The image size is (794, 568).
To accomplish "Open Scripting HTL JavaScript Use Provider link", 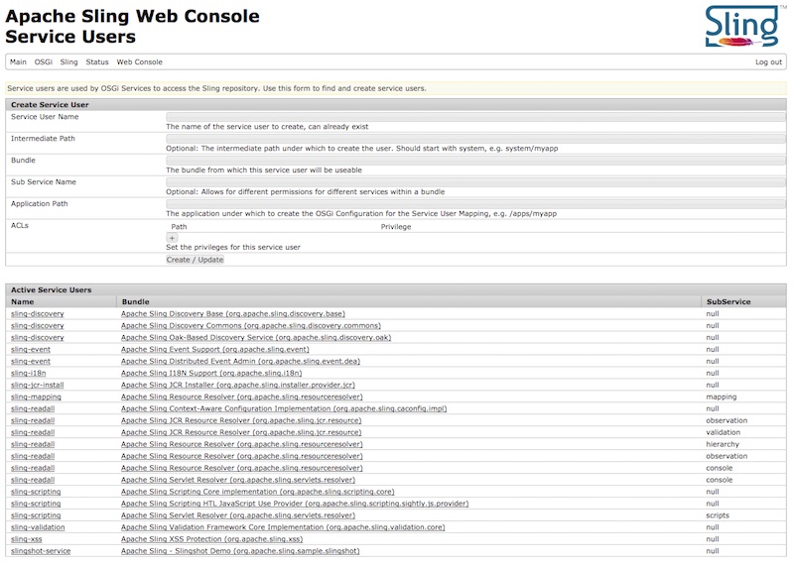I will pos(295,504).
